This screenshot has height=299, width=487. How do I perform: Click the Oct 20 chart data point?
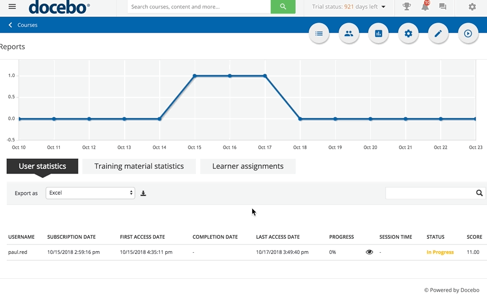pyautogui.click(x=370, y=119)
